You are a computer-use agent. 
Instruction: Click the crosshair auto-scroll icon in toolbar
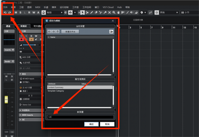pos(70,13)
